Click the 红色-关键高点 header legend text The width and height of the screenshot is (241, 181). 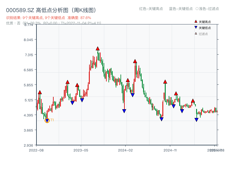click(x=151, y=9)
